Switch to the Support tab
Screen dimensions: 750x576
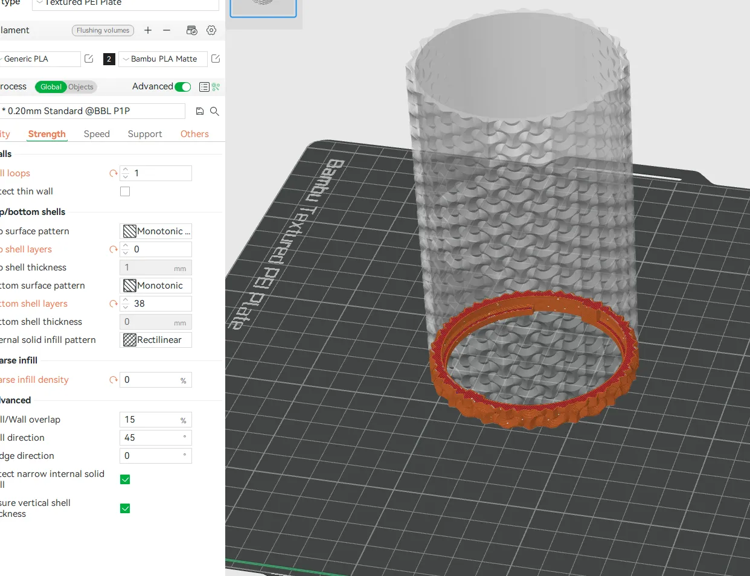point(145,134)
